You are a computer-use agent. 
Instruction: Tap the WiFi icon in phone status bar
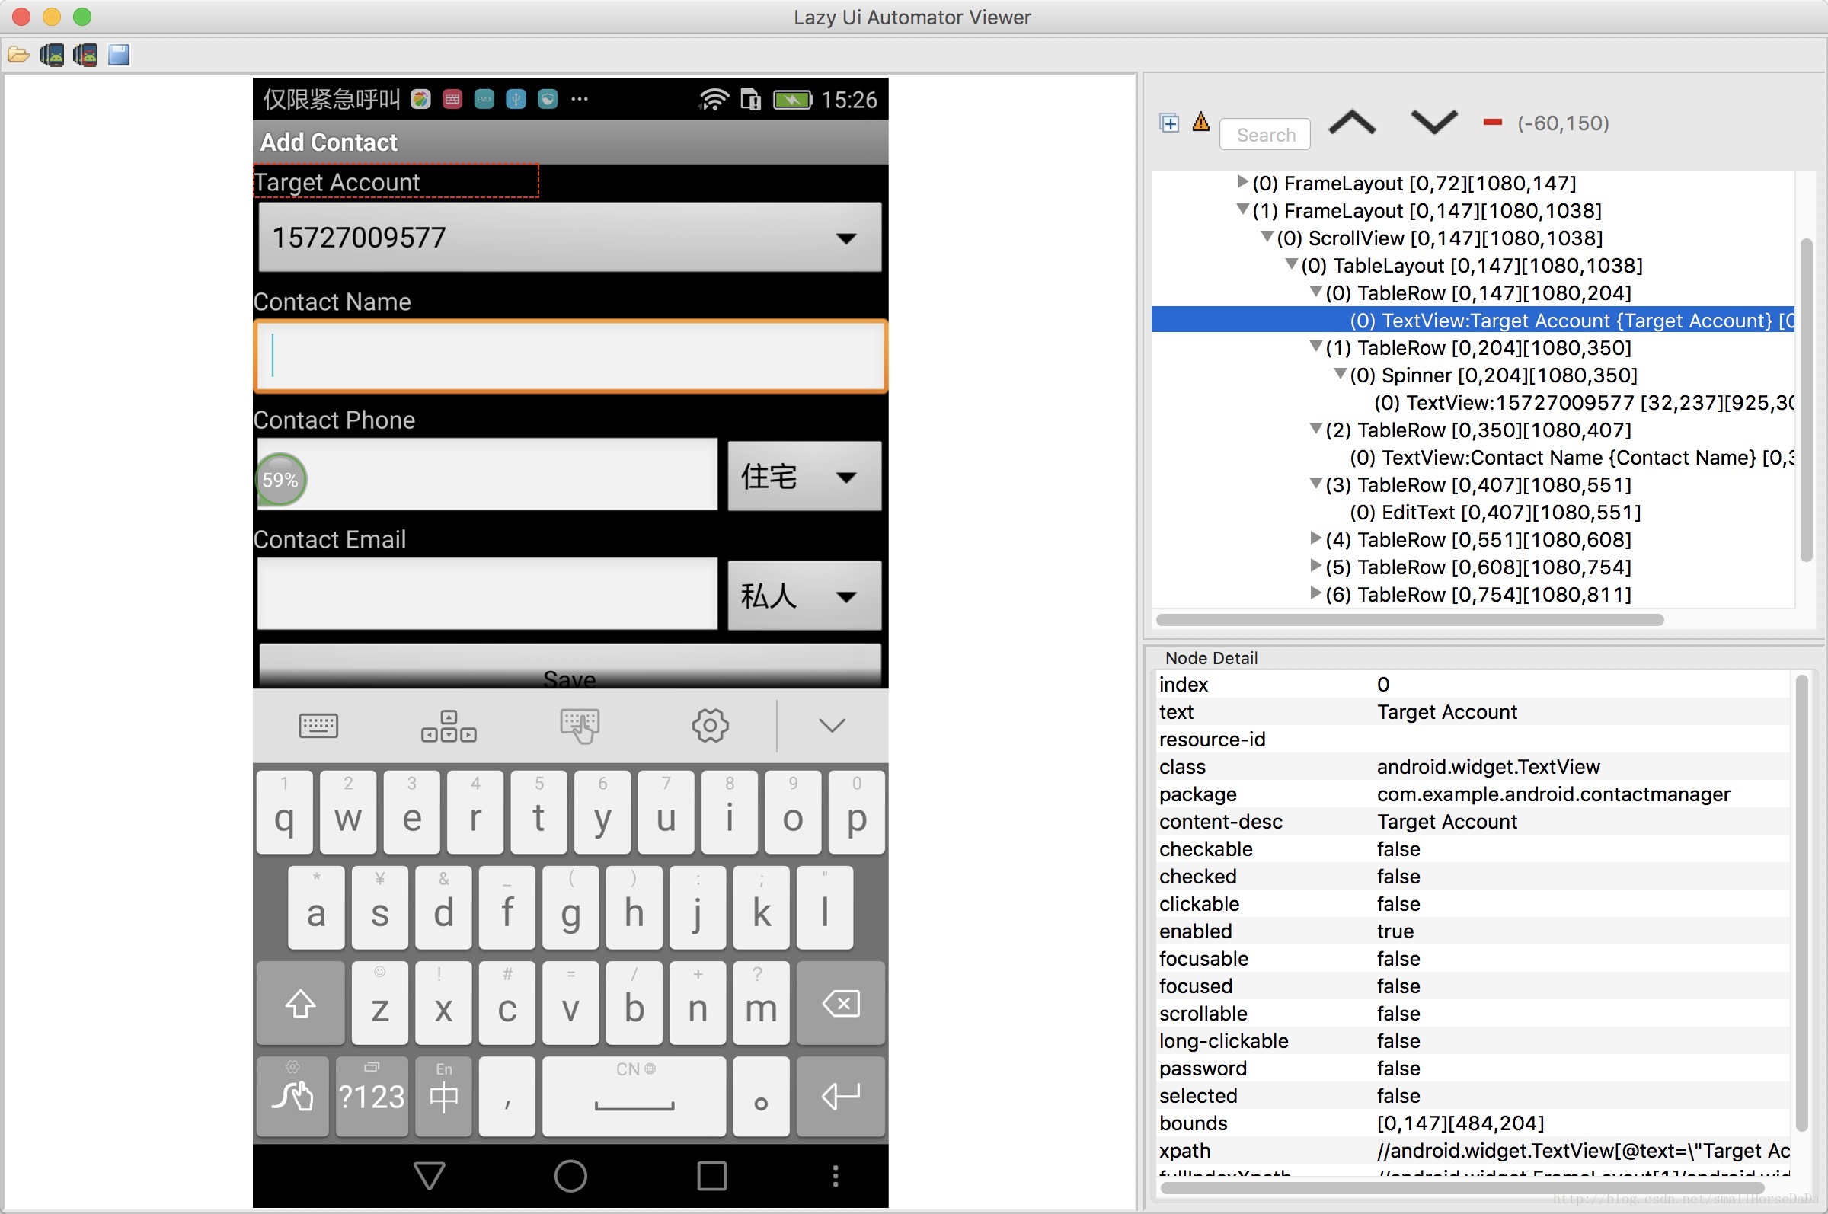[713, 99]
